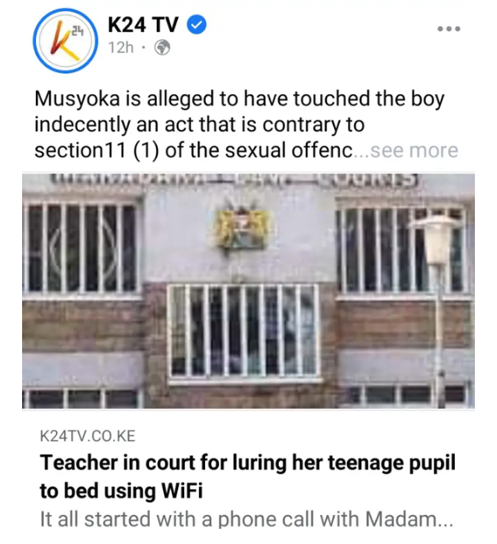Viewport: 497px width, 544px height.
Task: Click the blurred courts sign atop photo
Action: [x=236, y=180]
